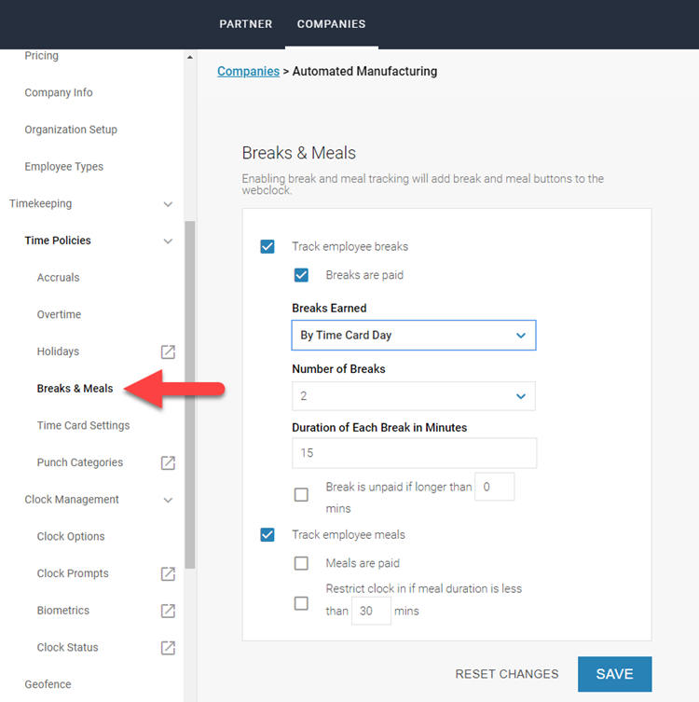
Task: Collapse the Timekeeping section chevron
Action: 168,204
